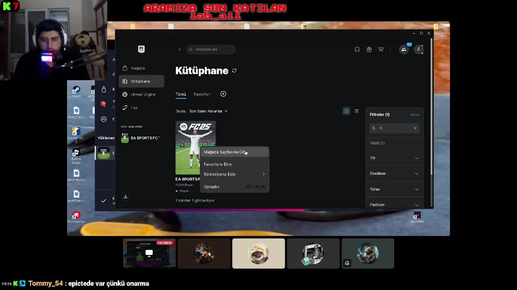Open the workflows desktop file
The height and width of the screenshot is (290, 517).
[x=76, y=197]
